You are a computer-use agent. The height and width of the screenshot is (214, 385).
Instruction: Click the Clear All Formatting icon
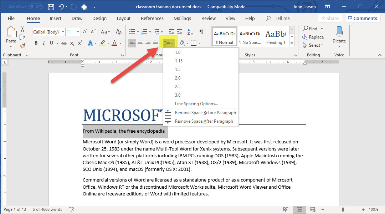tap(119, 32)
